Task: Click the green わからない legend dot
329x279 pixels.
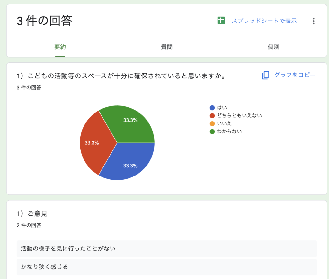Action: tap(212, 131)
